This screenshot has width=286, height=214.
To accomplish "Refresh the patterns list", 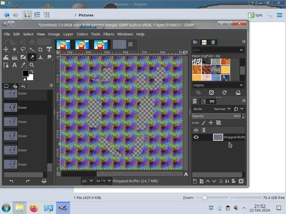I will click(x=224, y=93).
